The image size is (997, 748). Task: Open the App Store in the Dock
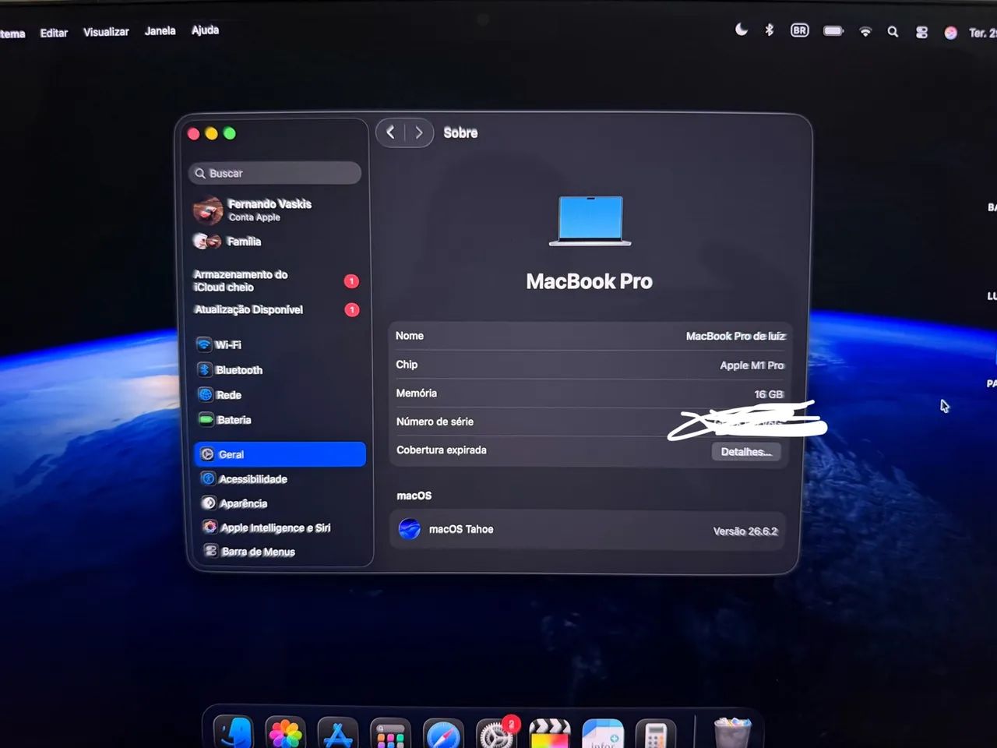(x=337, y=732)
